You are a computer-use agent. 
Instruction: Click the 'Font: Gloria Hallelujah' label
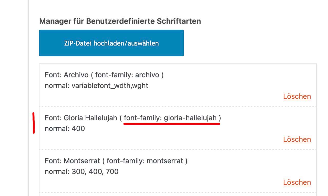[81, 118]
